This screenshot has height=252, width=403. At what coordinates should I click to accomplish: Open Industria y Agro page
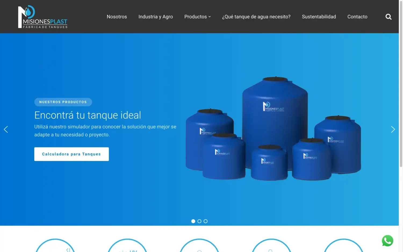156,17
